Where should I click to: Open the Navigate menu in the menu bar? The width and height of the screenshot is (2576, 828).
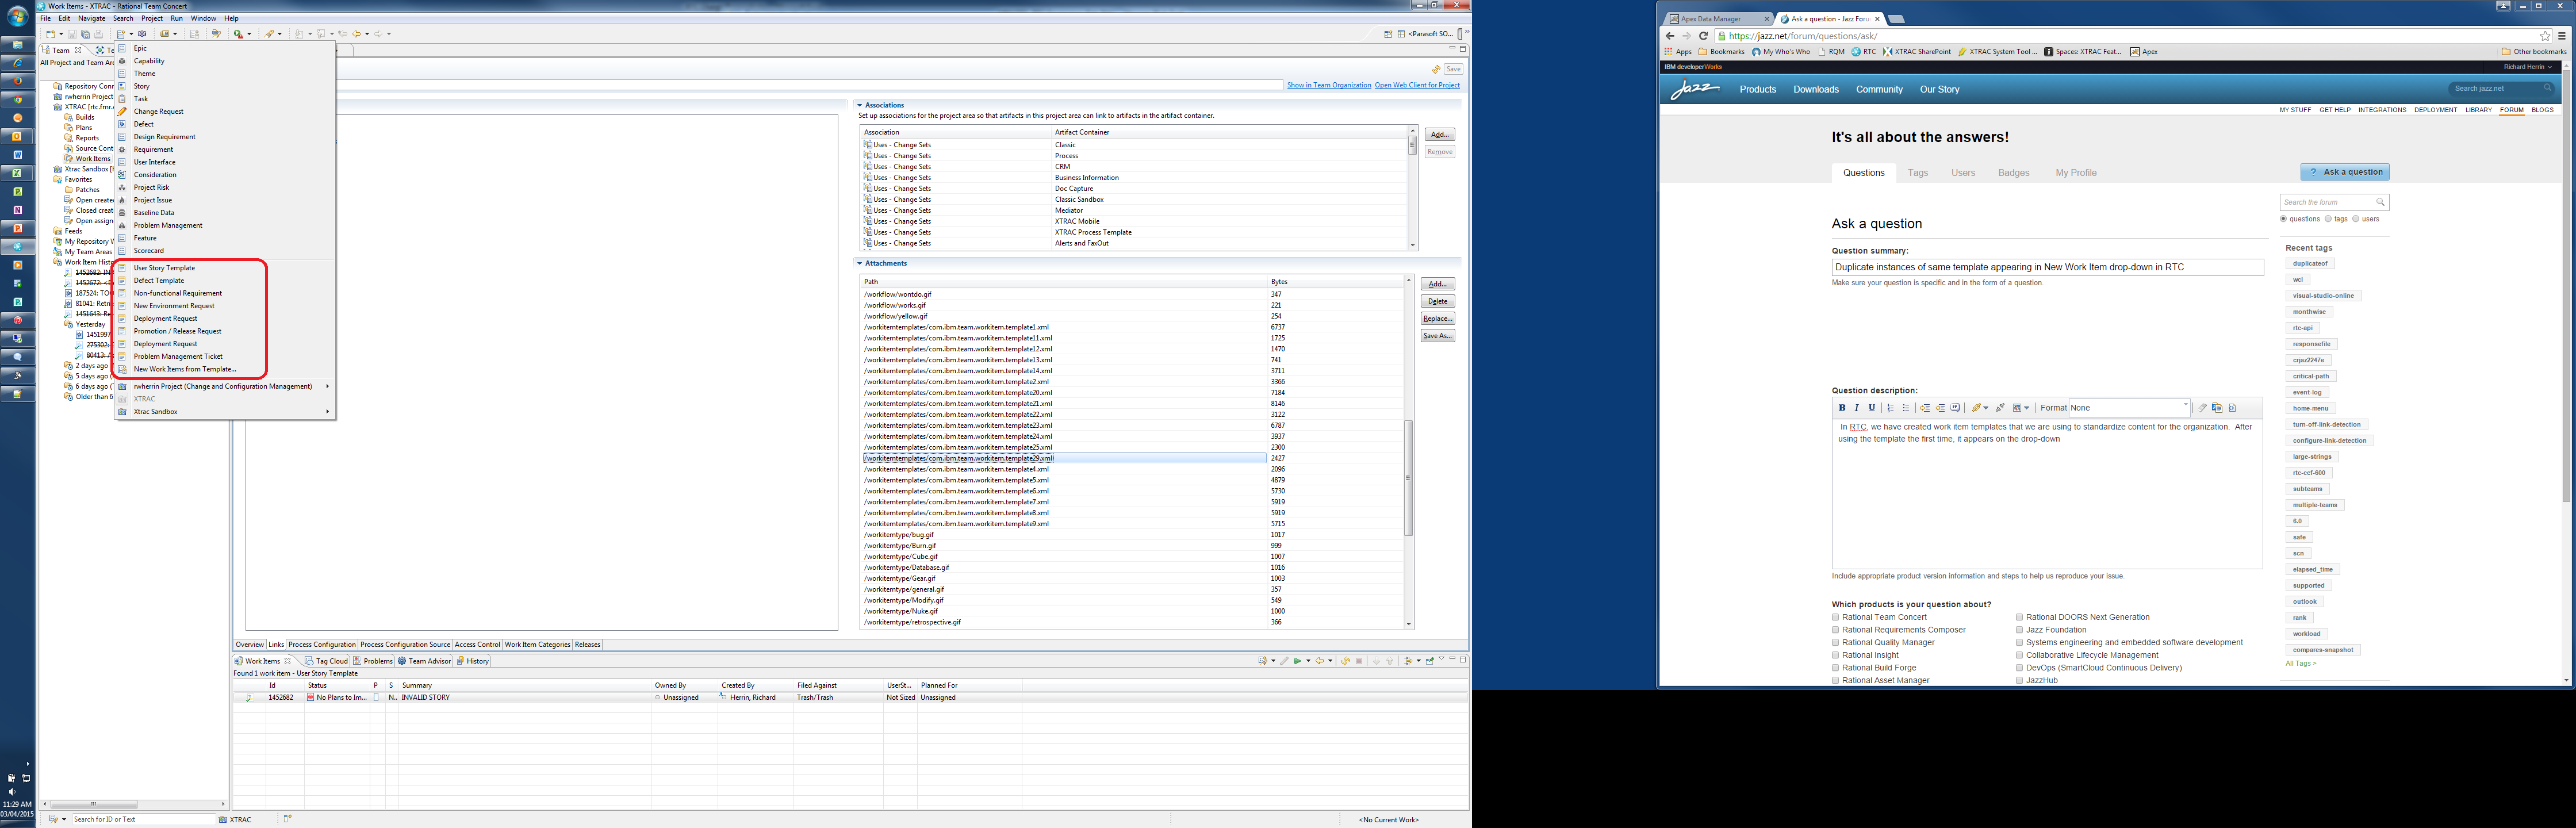coord(91,18)
